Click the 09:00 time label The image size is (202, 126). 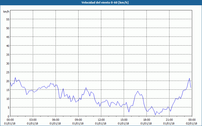click(x=78, y=120)
